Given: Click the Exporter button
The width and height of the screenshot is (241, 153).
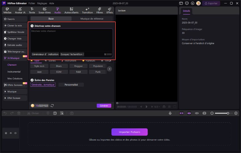Looking at the screenshot, I should [211, 3].
